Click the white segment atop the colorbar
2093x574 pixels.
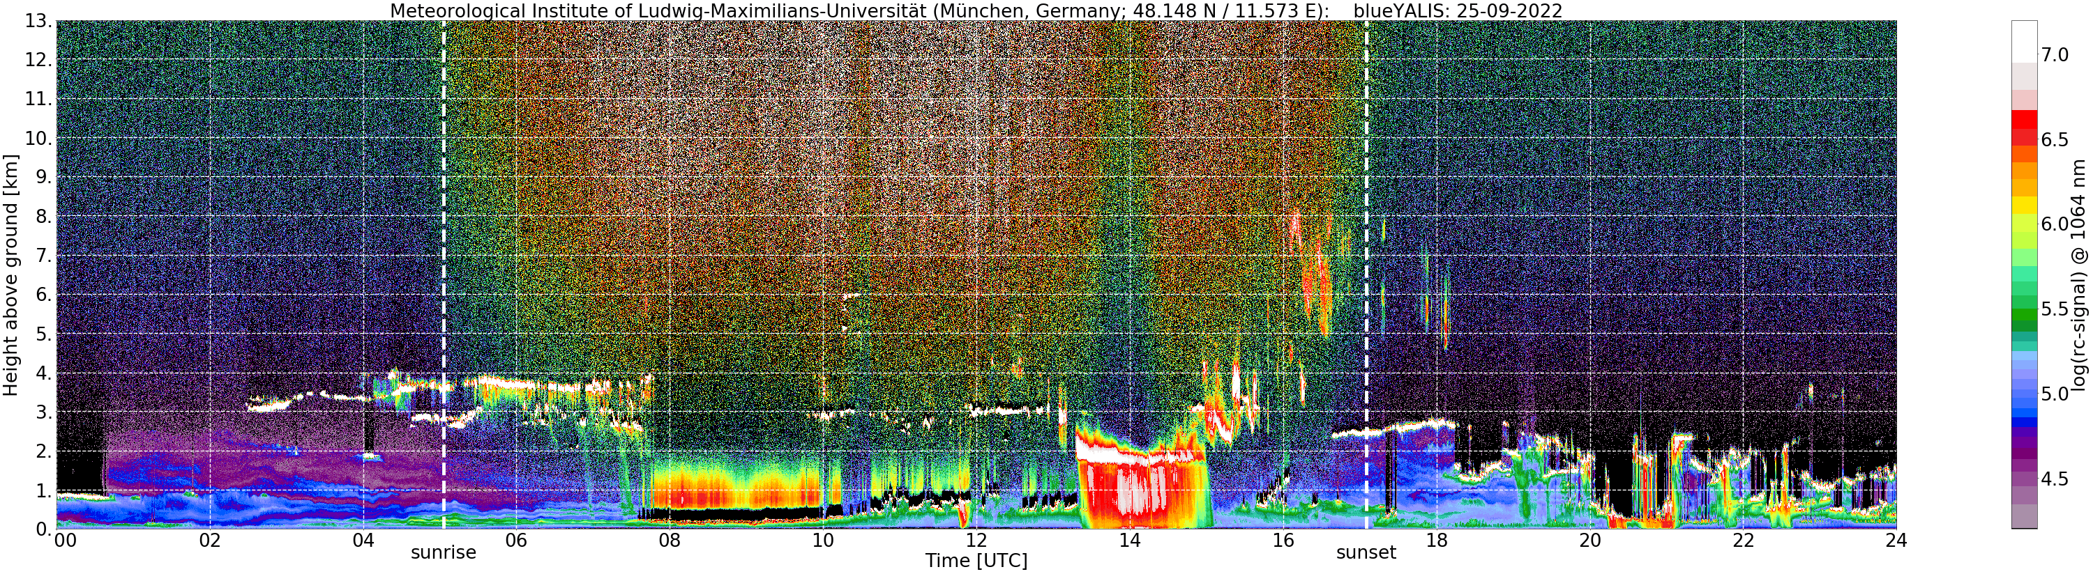[2024, 41]
